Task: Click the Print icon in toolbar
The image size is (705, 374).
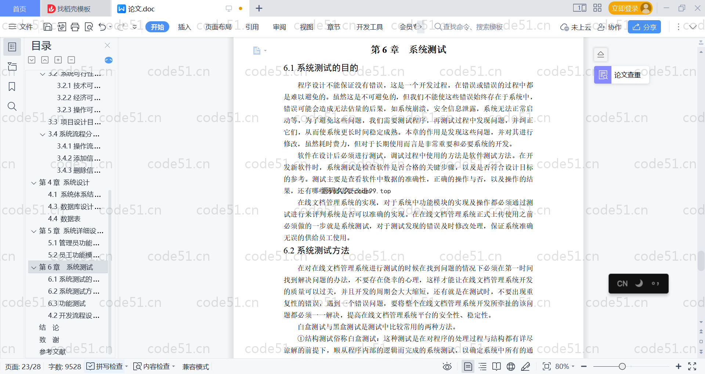Action: point(75,27)
